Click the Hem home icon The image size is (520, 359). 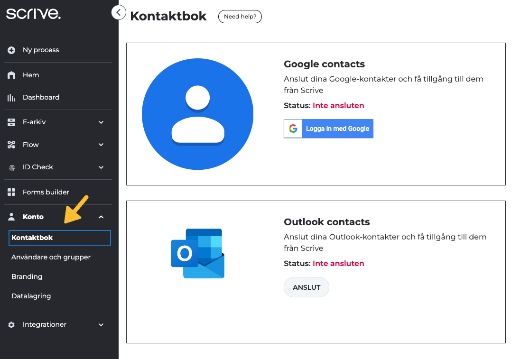12,75
